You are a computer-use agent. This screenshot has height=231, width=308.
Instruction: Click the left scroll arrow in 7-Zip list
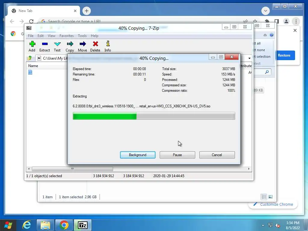coord(29,169)
